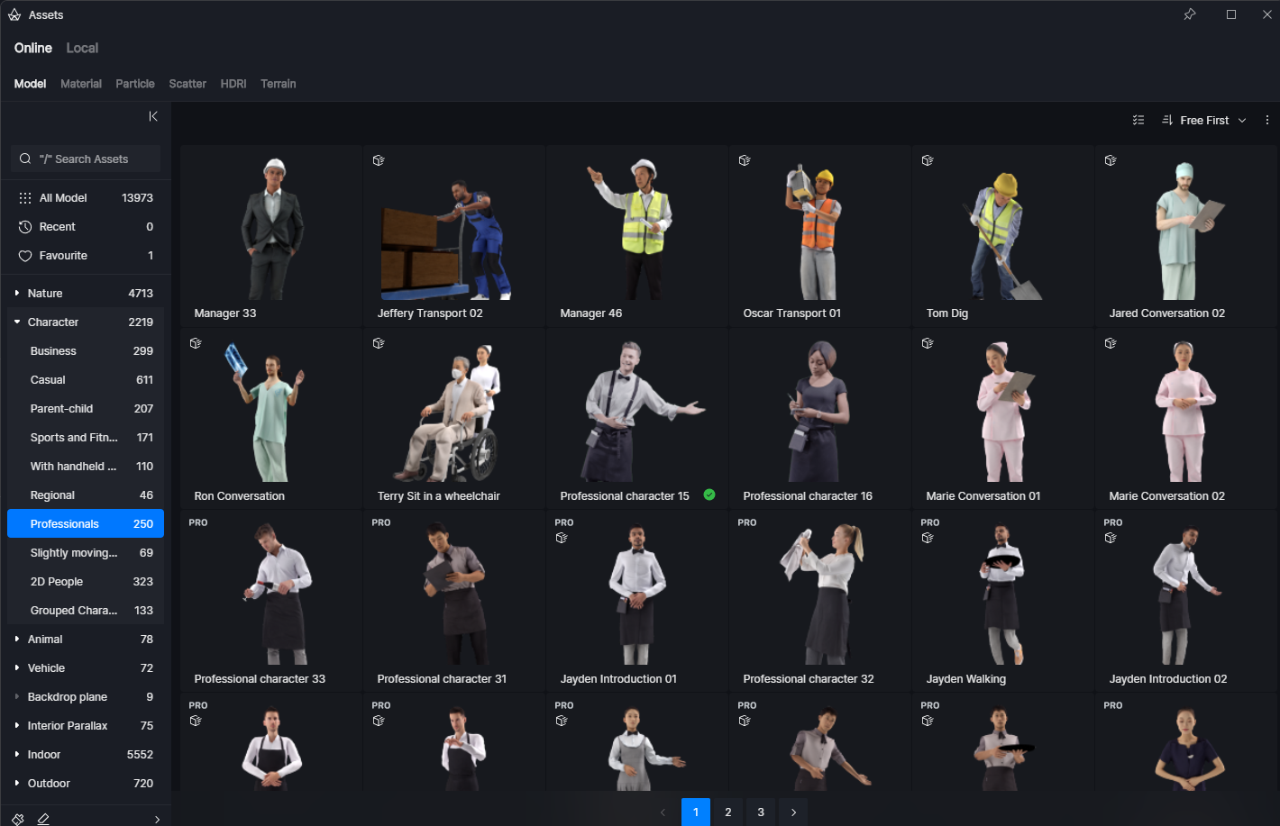Open the Free First sort dropdown
This screenshot has height=826, width=1280.
1204,120
